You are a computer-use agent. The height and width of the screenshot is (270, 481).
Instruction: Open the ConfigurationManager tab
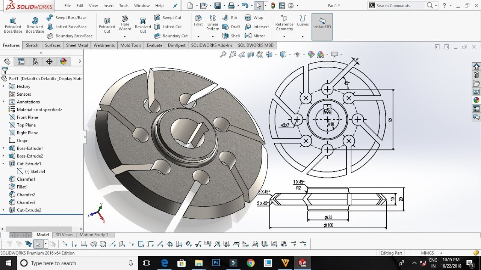[35, 61]
